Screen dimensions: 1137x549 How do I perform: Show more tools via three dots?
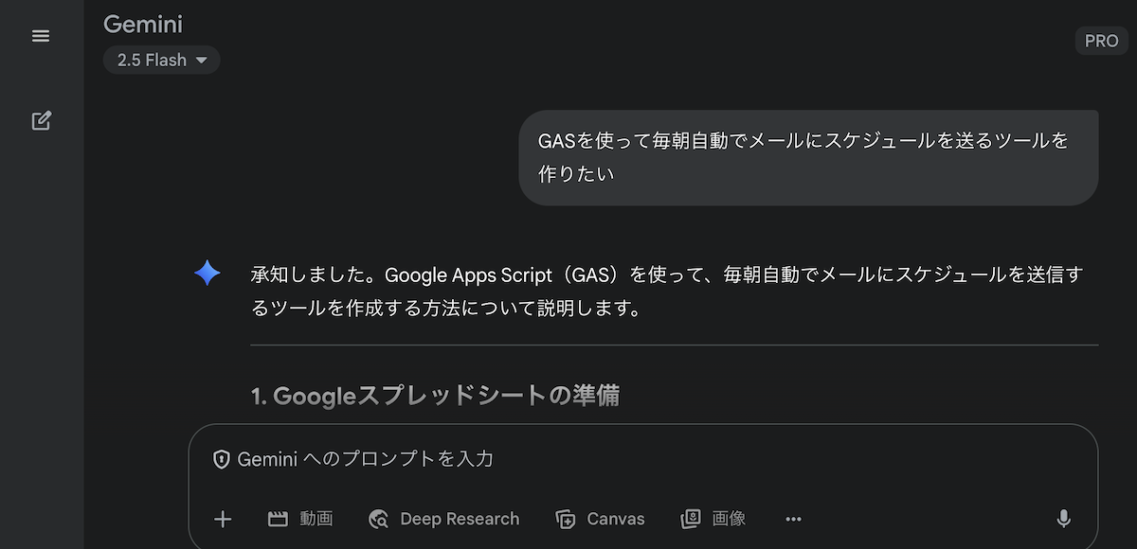(794, 519)
